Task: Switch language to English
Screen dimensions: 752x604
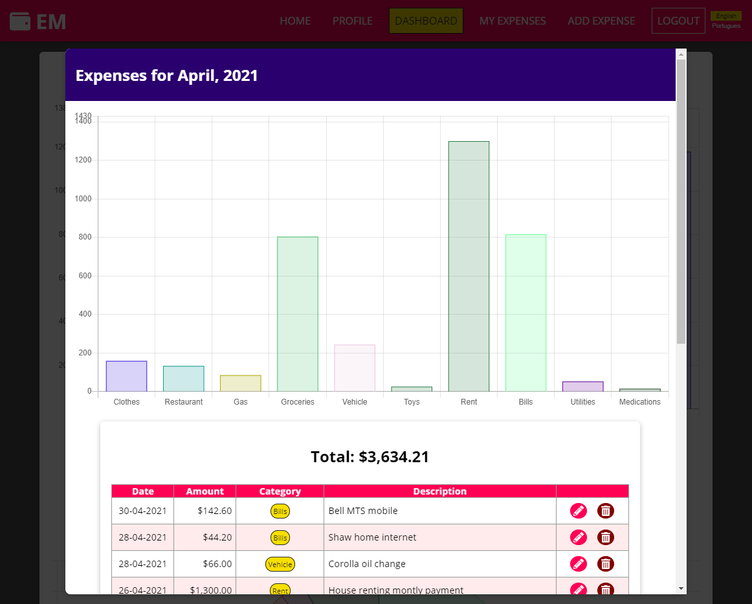Action: [x=725, y=16]
